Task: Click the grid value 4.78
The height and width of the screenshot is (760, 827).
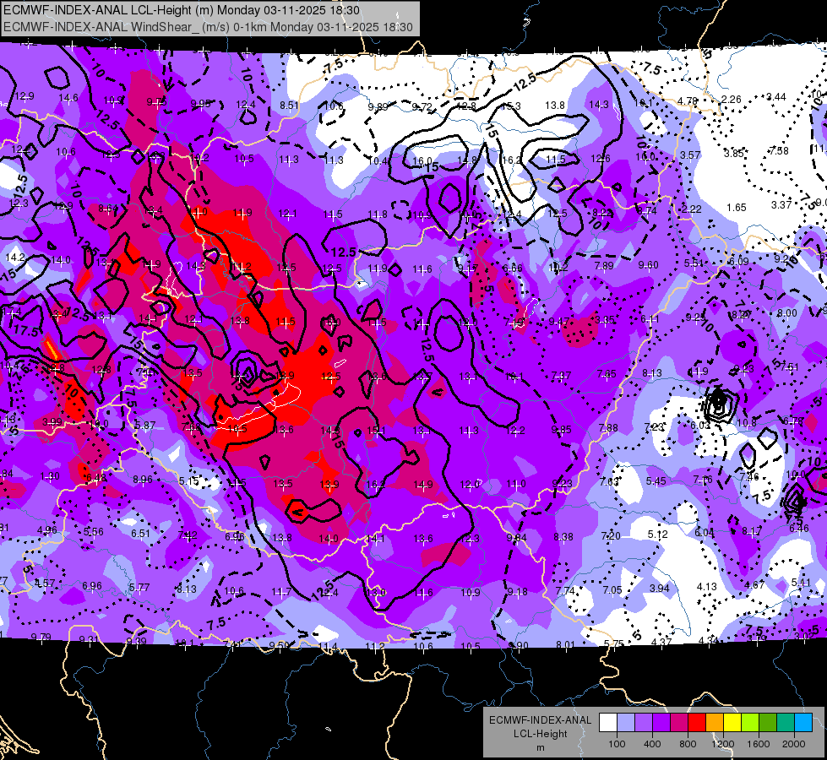Action: [688, 100]
